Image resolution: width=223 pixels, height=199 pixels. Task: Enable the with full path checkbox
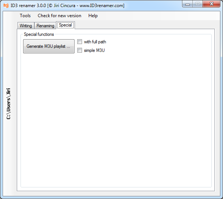79,42
